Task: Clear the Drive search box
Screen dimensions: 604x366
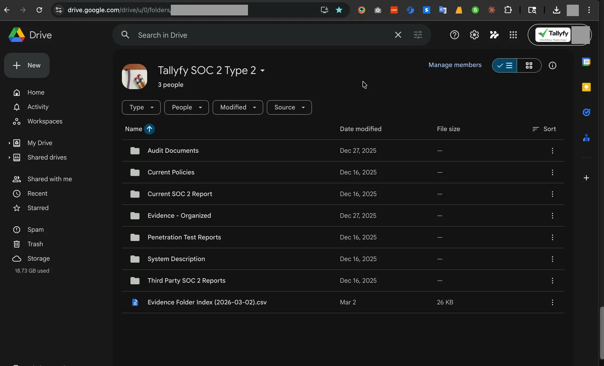Action: (x=398, y=35)
